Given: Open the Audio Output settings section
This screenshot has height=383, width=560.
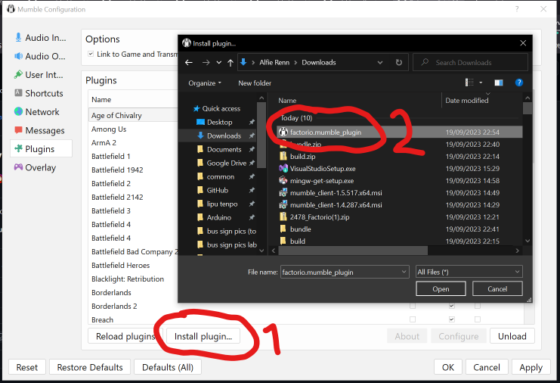Looking at the screenshot, I should [41, 56].
